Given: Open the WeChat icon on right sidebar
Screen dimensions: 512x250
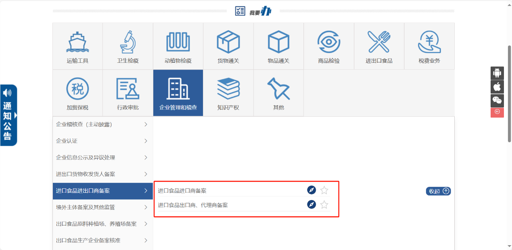Looking at the screenshot, I should click(x=497, y=100).
